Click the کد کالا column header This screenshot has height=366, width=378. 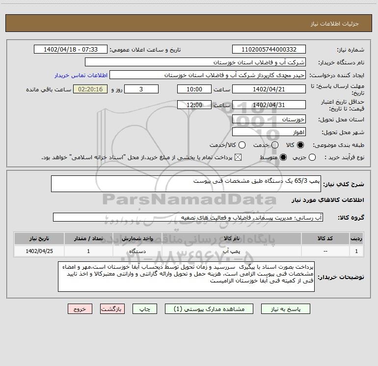(325, 238)
